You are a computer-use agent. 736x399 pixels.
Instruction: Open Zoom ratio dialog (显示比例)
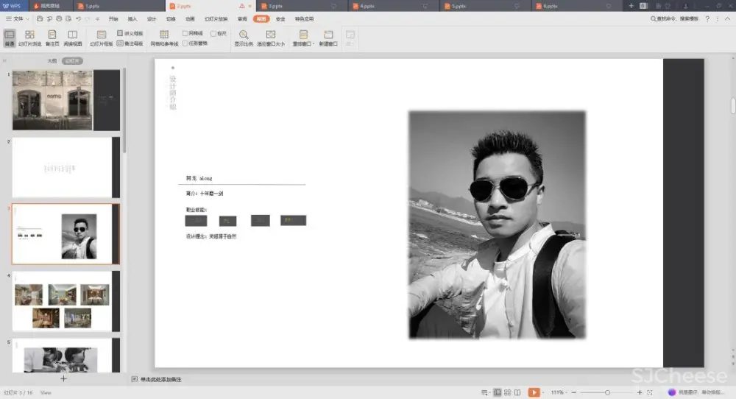[x=243, y=38]
